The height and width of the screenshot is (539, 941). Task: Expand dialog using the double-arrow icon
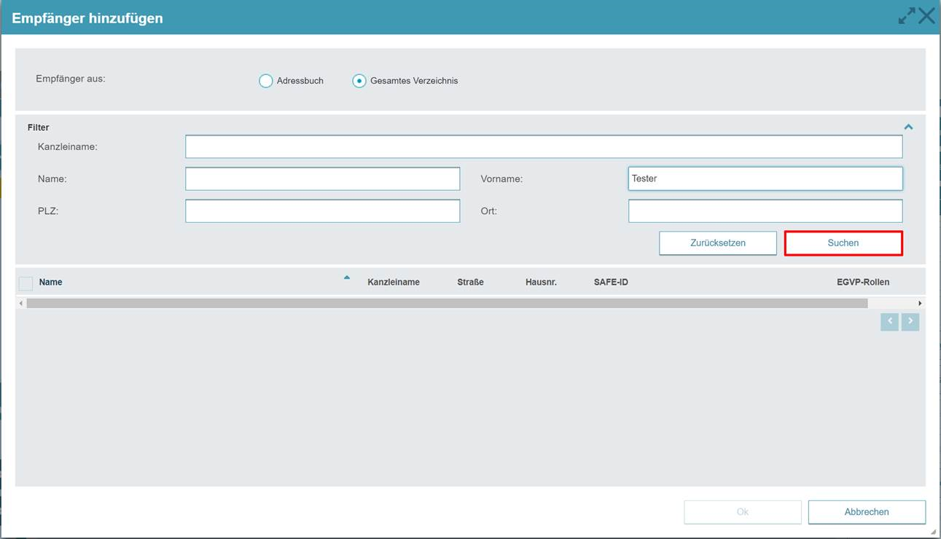pos(907,16)
